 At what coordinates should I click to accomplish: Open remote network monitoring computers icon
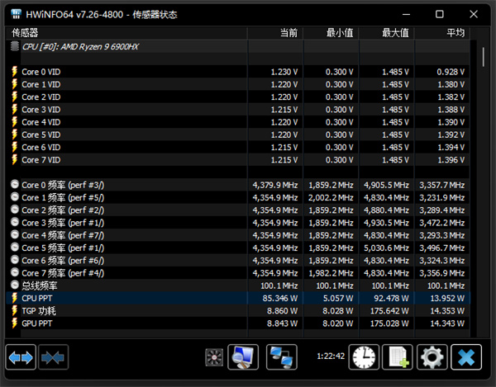click(284, 357)
